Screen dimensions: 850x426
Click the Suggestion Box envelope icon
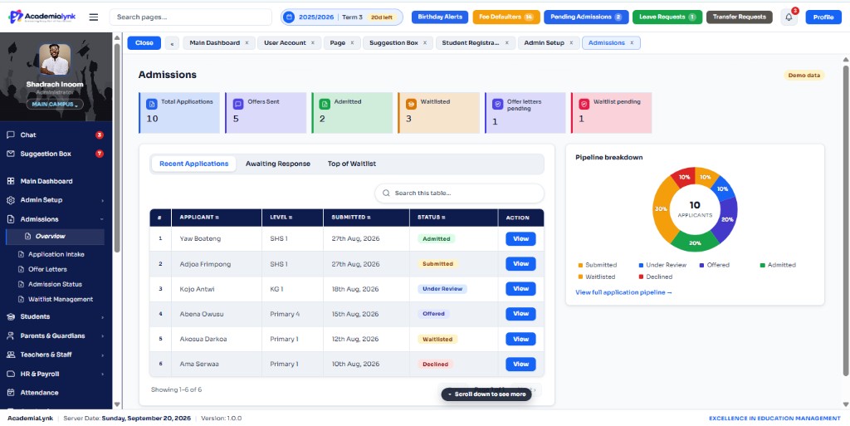click(x=10, y=154)
